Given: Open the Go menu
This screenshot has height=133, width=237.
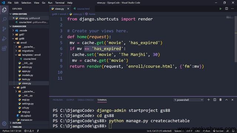Looking at the screenshot, I should pos(44,3).
